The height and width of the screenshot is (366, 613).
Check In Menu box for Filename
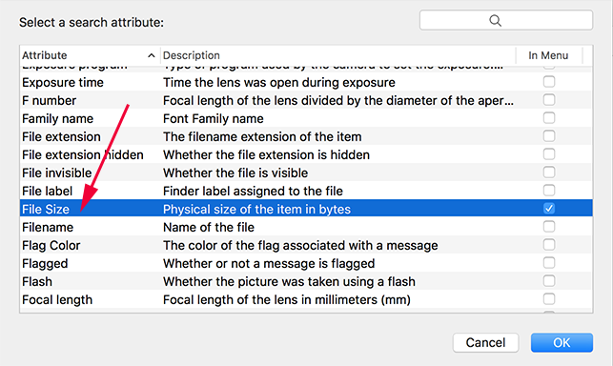click(x=549, y=227)
